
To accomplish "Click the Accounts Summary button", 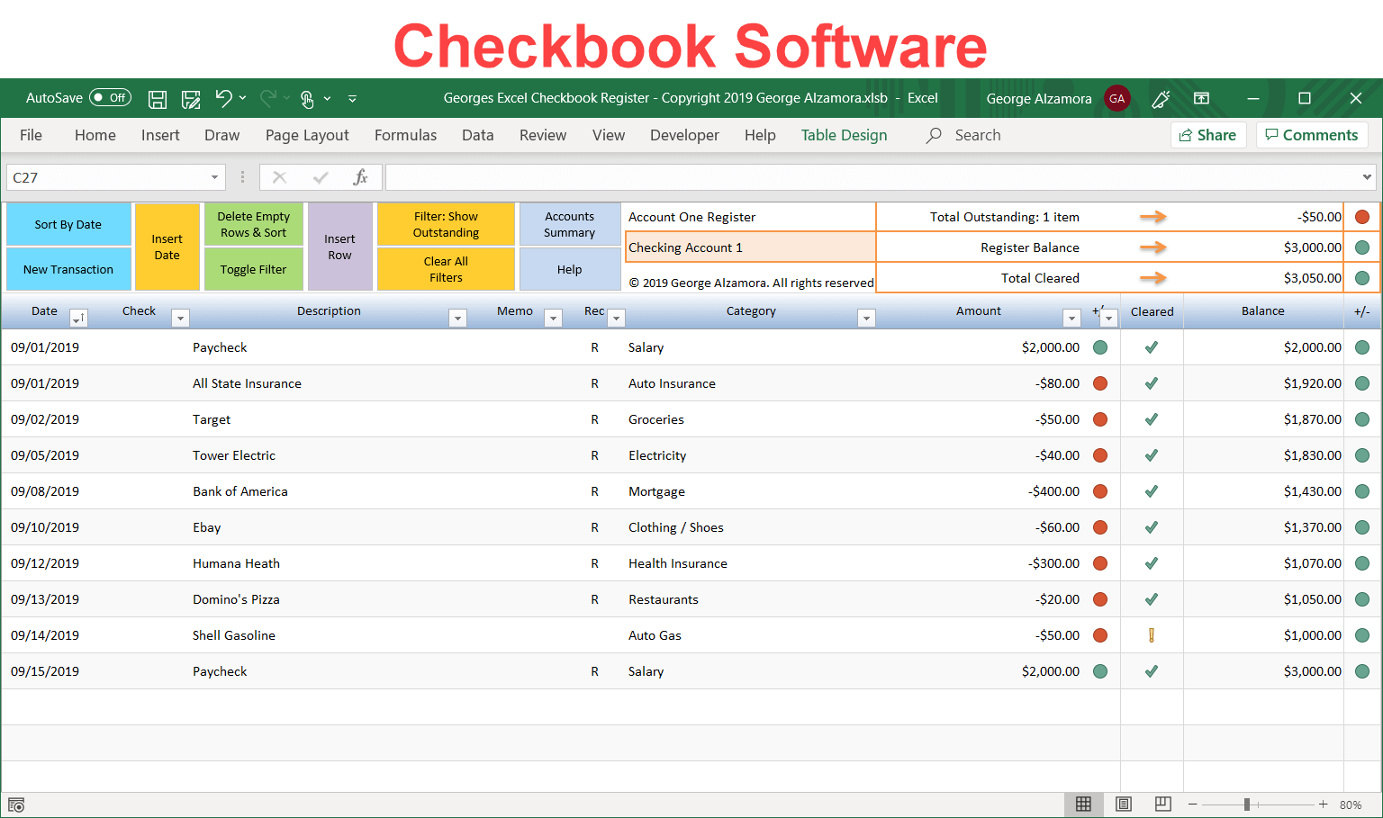I will click(569, 224).
